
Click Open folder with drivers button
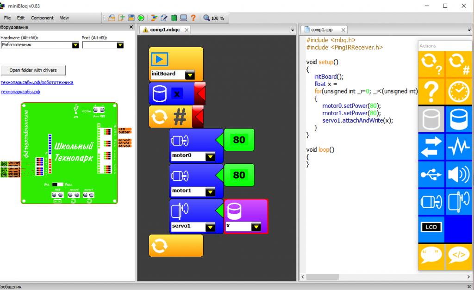[x=33, y=70]
